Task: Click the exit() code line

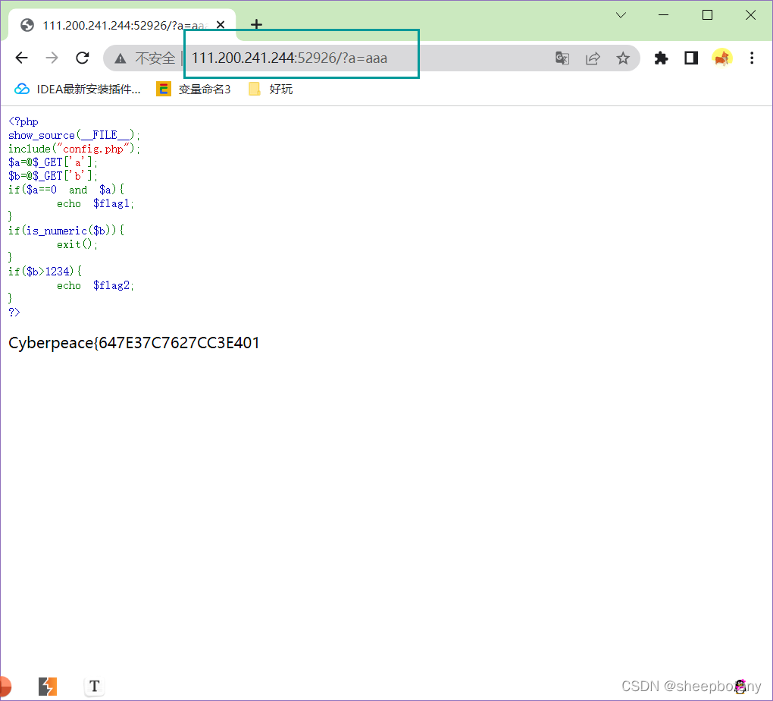Action: click(77, 244)
